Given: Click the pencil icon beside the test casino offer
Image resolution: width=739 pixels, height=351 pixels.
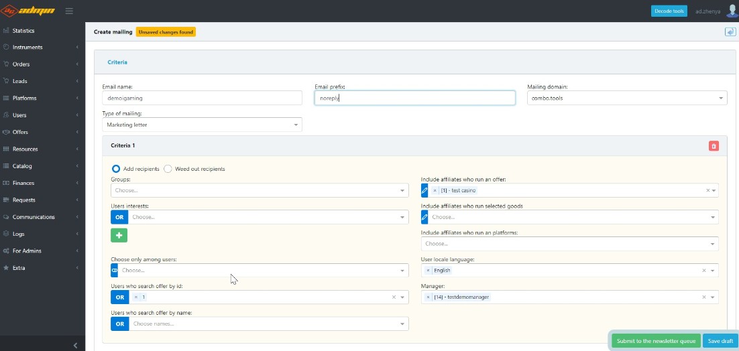Looking at the screenshot, I should click(424, 190).
